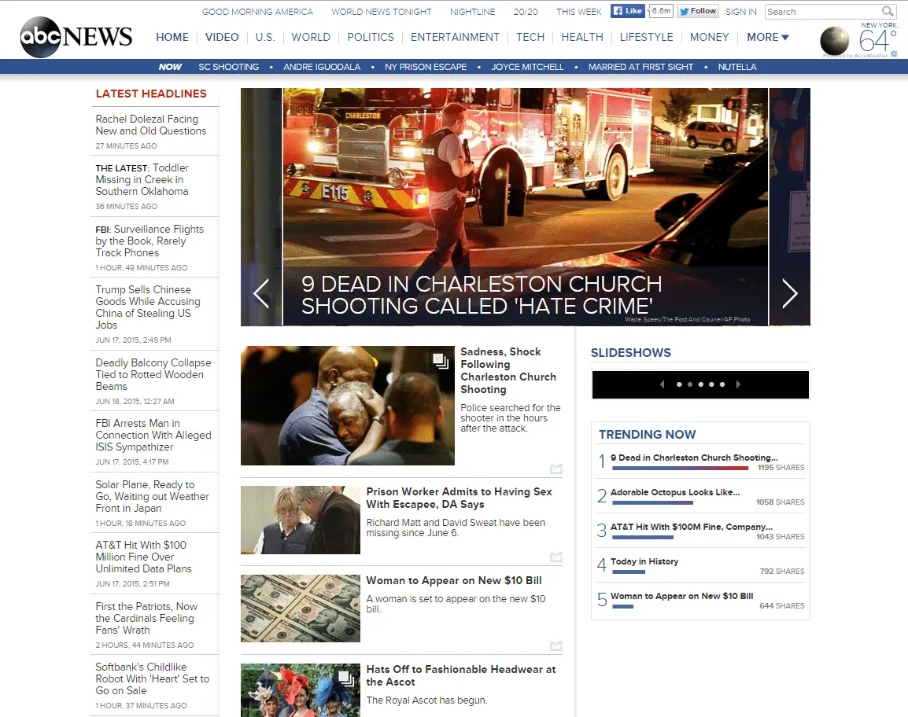Click the Charleston hug photo thumbnail
The width and height of the screenshot is (908, 717).
click(x=348, y=406)
